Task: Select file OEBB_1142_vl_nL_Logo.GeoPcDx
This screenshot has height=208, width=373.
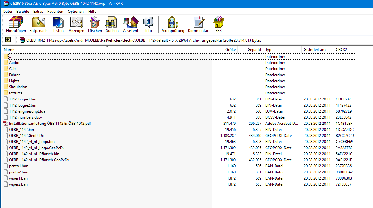Action: (37, 148)
